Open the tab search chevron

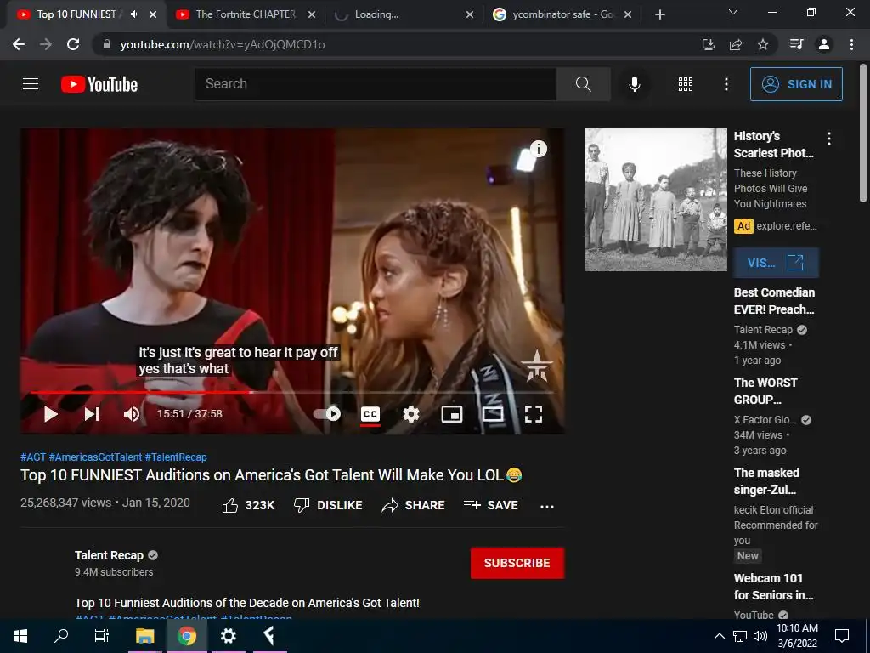point(733,12)
